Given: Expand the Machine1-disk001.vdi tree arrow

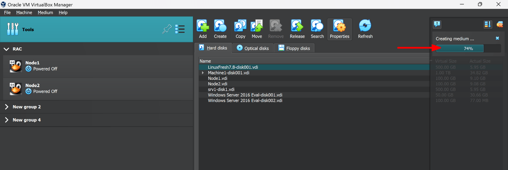Looking at the screenshot, I should click(x=203, y=73).
